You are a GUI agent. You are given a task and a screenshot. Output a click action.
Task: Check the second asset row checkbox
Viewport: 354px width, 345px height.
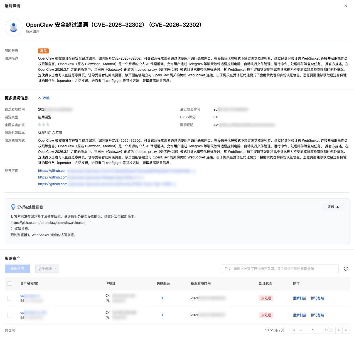click(10, 315)
